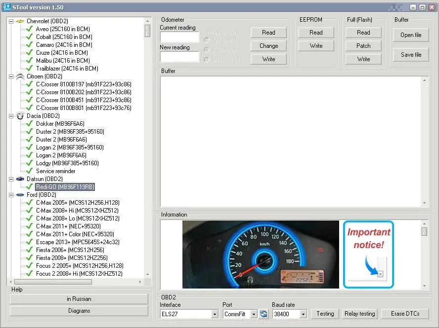Click the Chevrolet bowtie brand icon
The width and height of the screenshot is (439, 328).
[x=20, y=21]
